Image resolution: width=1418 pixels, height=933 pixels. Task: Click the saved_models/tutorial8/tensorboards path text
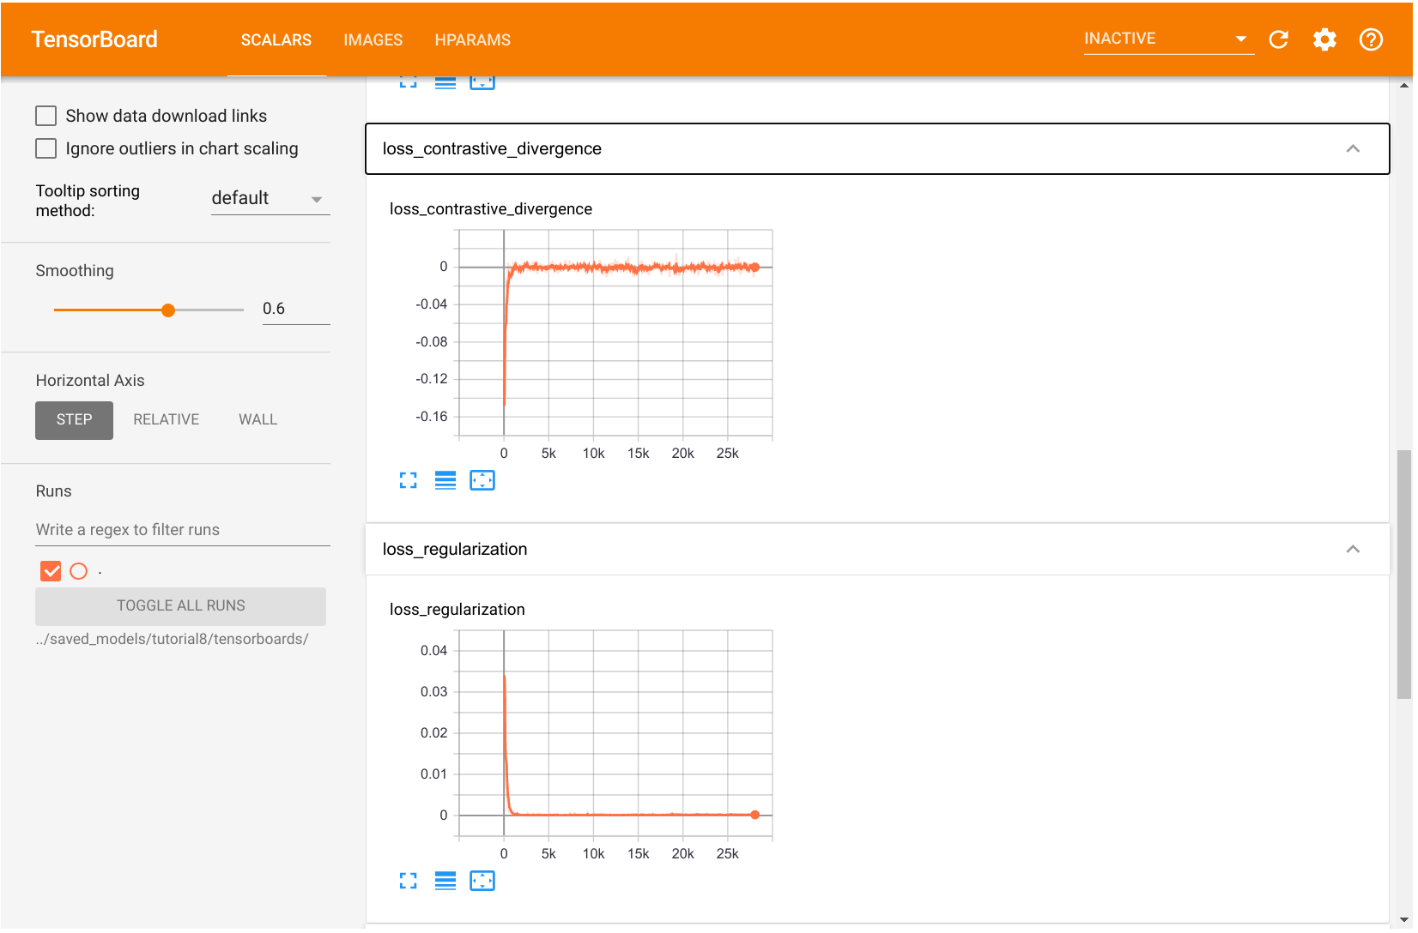pyautogui.click(x=172, y=640)
